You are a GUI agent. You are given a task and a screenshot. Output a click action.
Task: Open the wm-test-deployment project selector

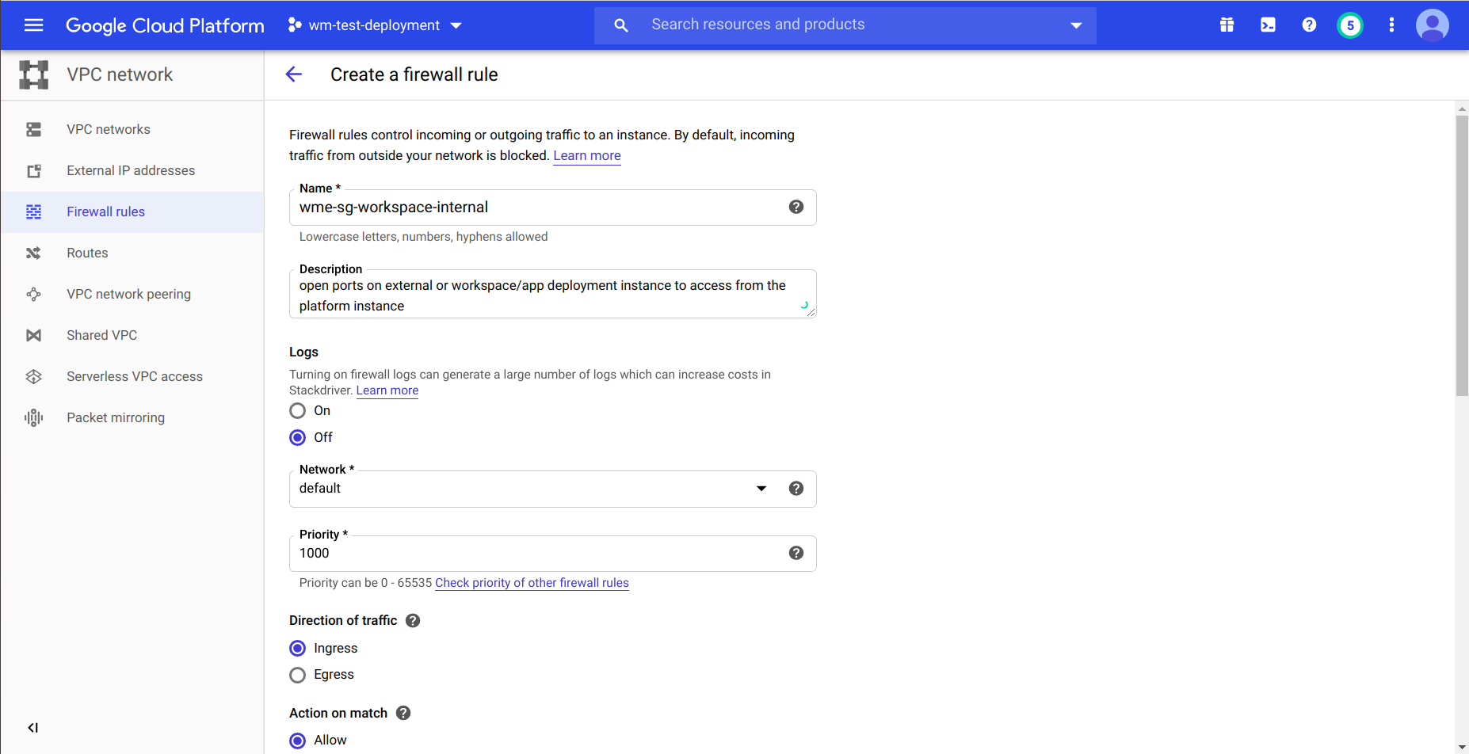(x=374, y=25)
